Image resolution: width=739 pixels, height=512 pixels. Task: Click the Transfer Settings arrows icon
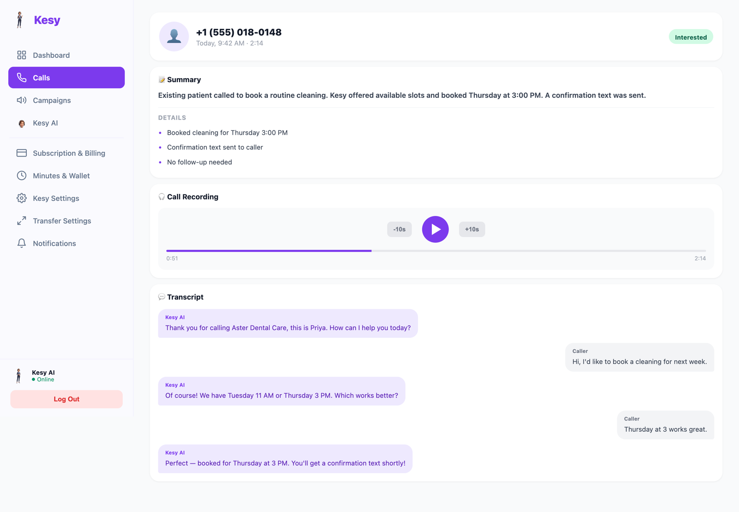point(22,221)
